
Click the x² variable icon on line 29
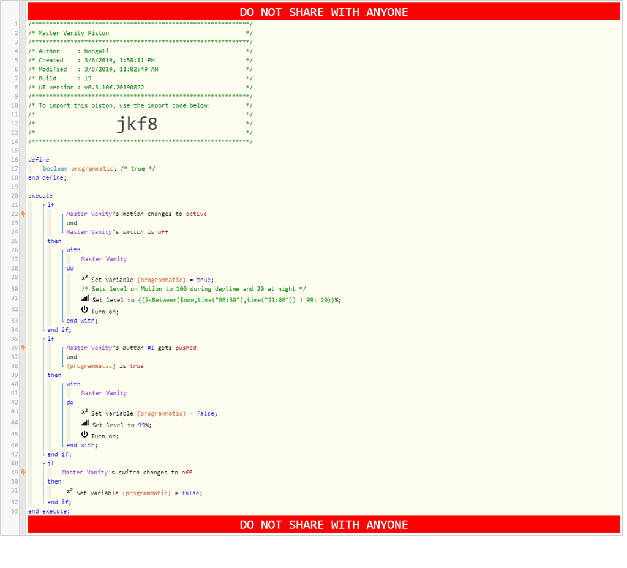click(85, 278)
